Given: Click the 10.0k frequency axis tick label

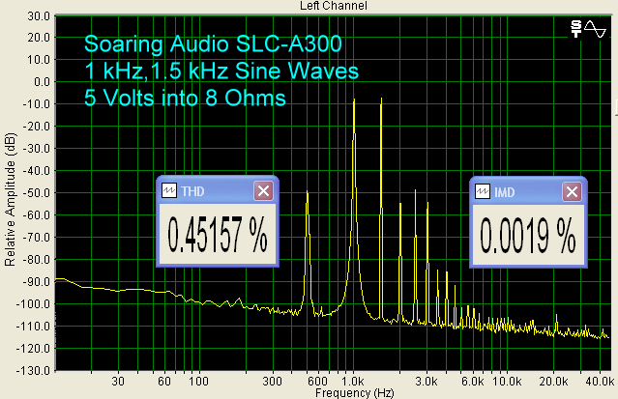Looking at the screenshot, I should tap(507, 382).
